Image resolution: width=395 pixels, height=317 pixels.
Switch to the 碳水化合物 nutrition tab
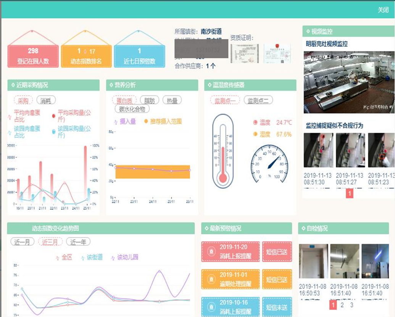[132, 109]
